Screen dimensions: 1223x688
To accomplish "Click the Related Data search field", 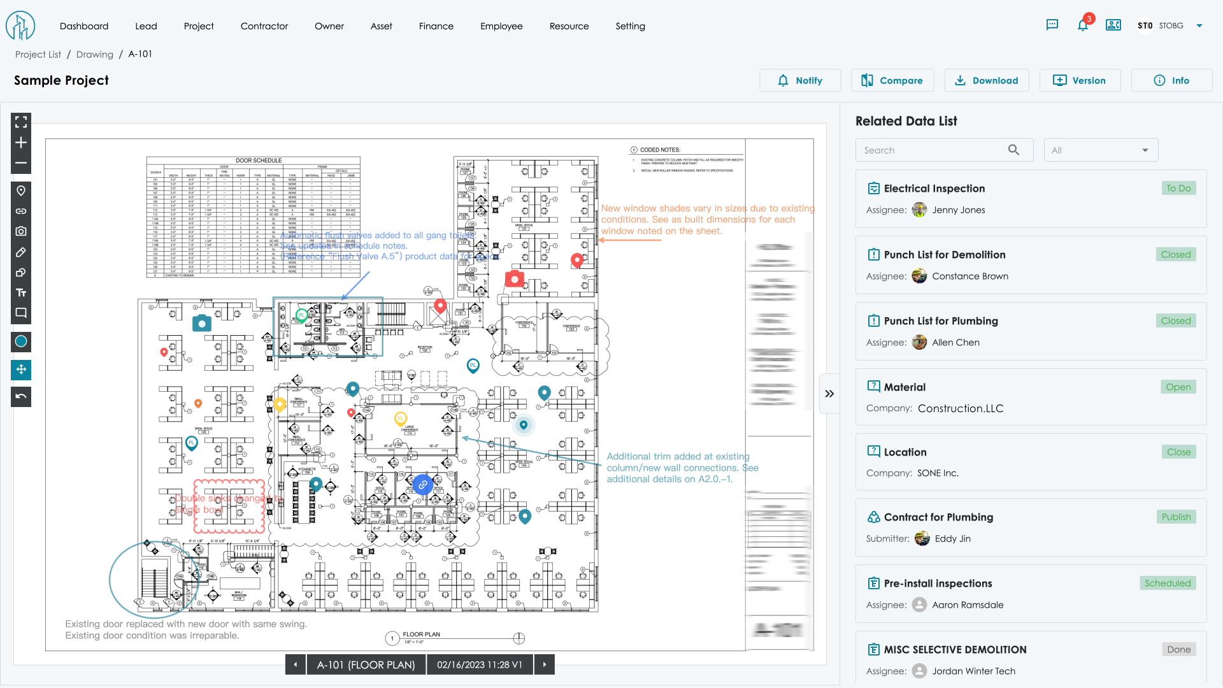I will point(931,150).
